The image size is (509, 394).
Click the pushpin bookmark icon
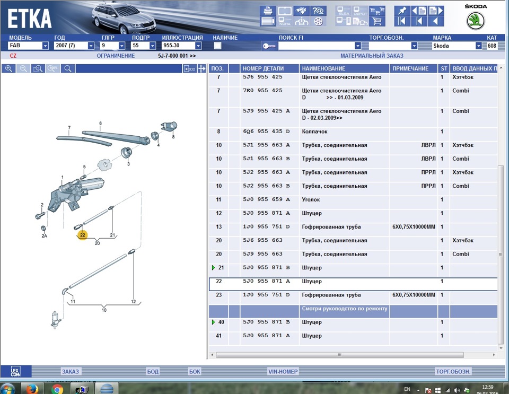coord(402,11)
